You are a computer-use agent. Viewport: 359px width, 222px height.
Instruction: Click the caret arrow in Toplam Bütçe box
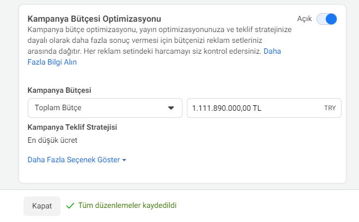(x=171, y=108)
